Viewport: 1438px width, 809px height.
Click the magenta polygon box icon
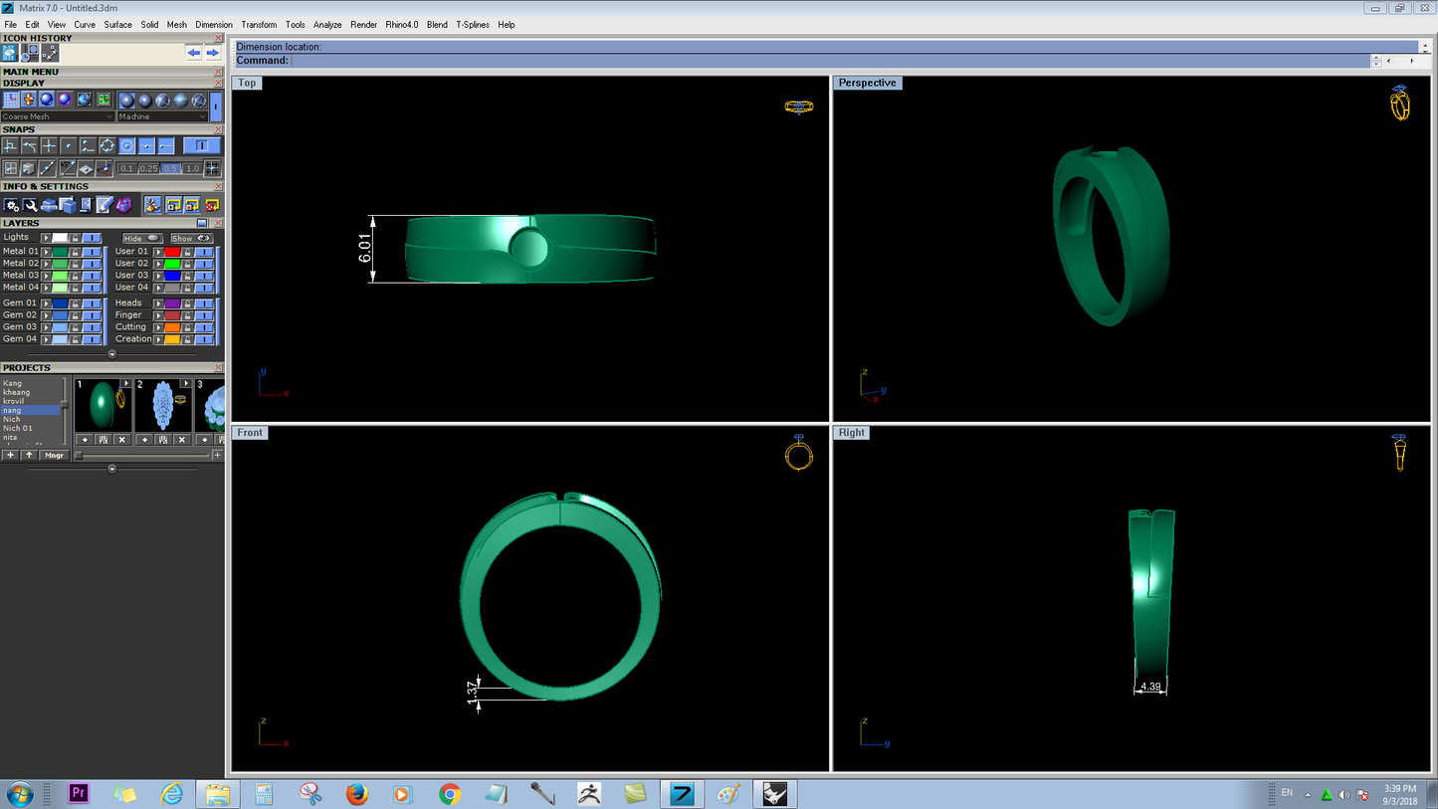124,205
